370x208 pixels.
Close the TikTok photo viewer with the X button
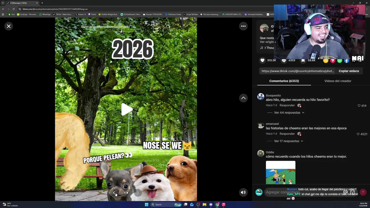pos(9,26)
